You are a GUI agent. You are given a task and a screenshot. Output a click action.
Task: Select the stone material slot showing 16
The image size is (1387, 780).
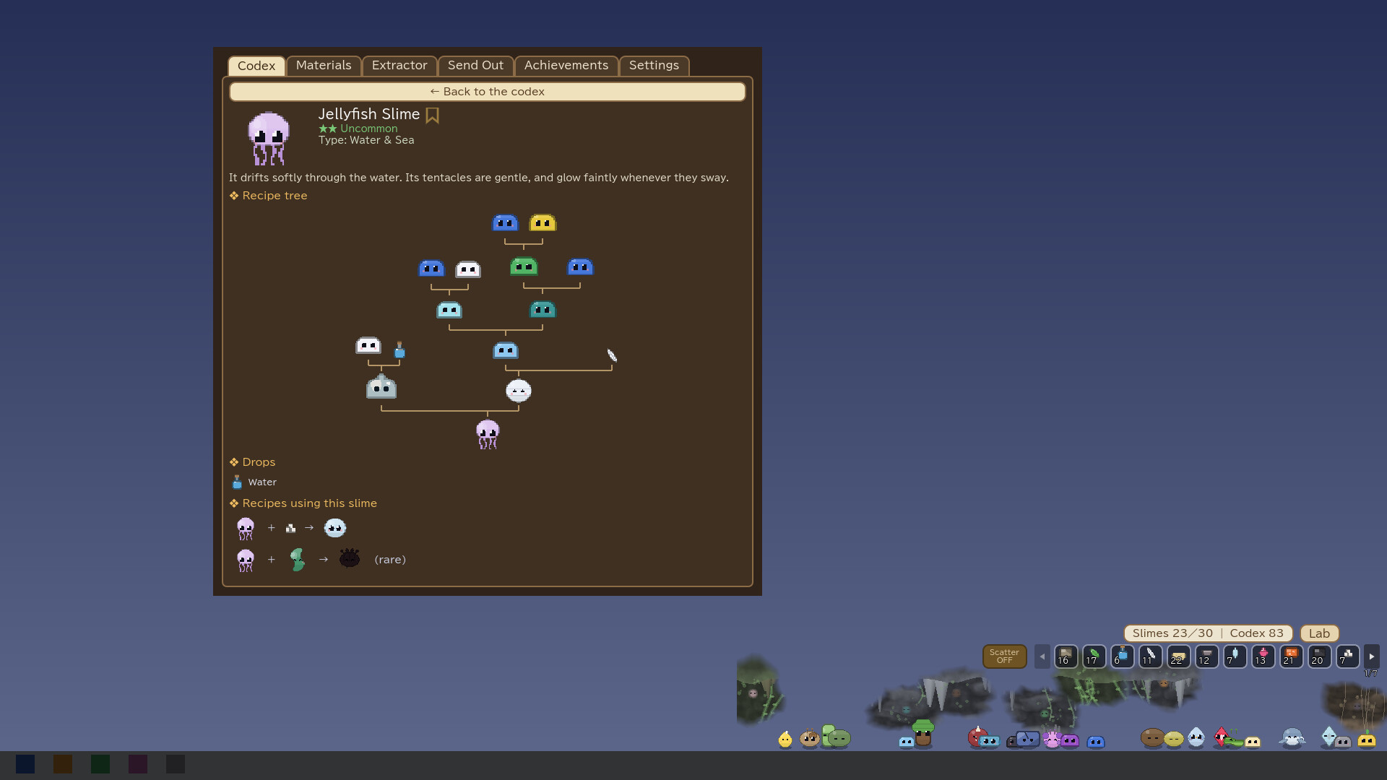pos(1066,656)
